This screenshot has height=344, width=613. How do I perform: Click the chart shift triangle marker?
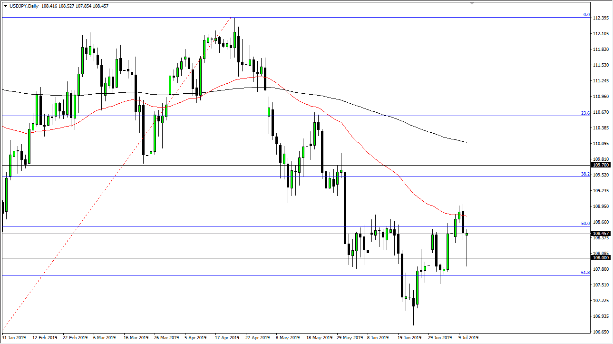(x=472, y=3)
